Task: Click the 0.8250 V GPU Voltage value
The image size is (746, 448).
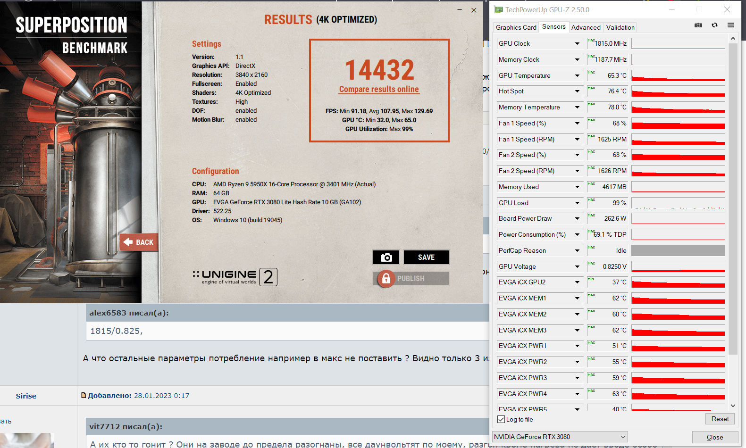Action: pos(607,266)
